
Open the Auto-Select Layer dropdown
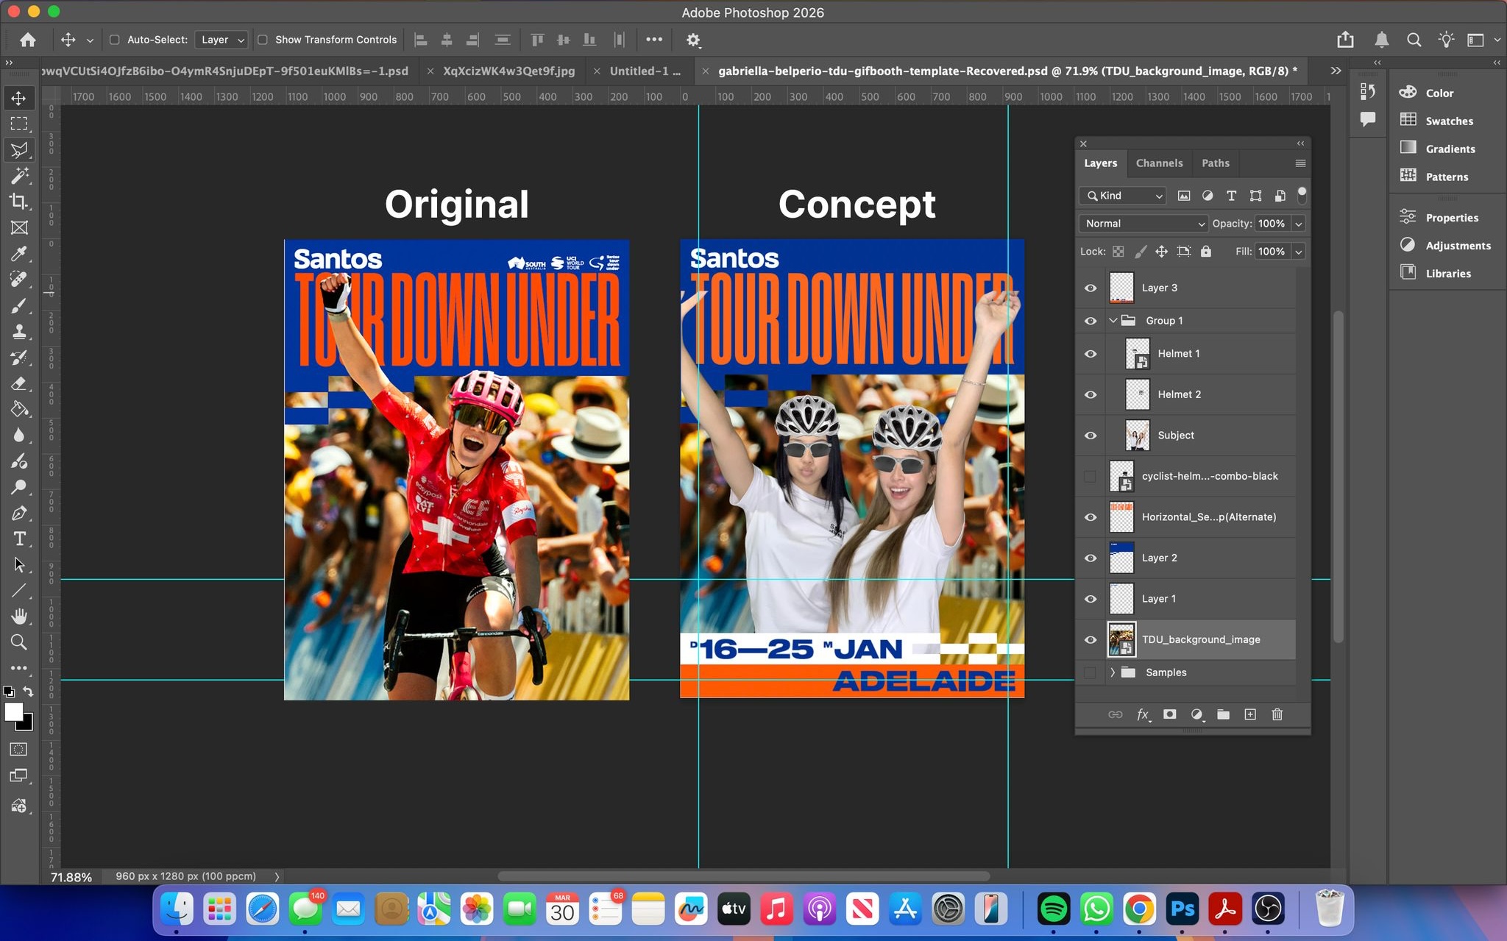point(221,40)
